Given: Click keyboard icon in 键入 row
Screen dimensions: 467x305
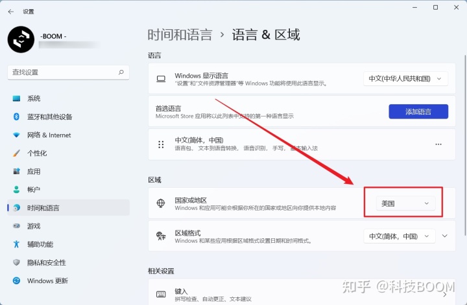Looking at the screenshot, I should click(161, 294).
